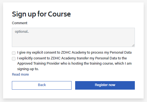Screen dimensions: 147x102
Task: Open the Read more link
Action: tap(20, 75)
